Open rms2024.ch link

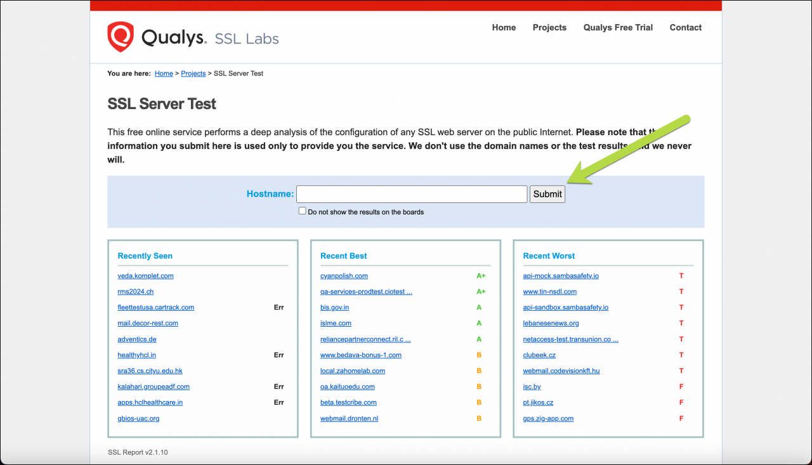pos(136,292)
